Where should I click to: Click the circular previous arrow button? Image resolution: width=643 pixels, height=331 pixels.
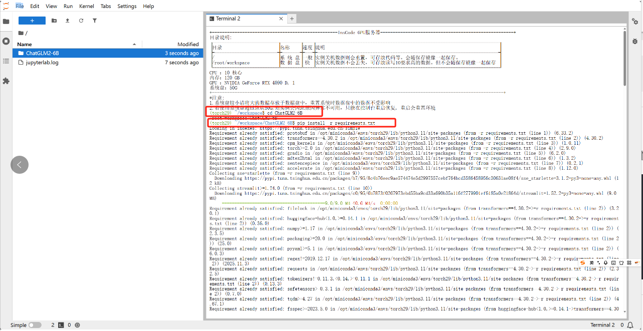click(x=20, y=165)
